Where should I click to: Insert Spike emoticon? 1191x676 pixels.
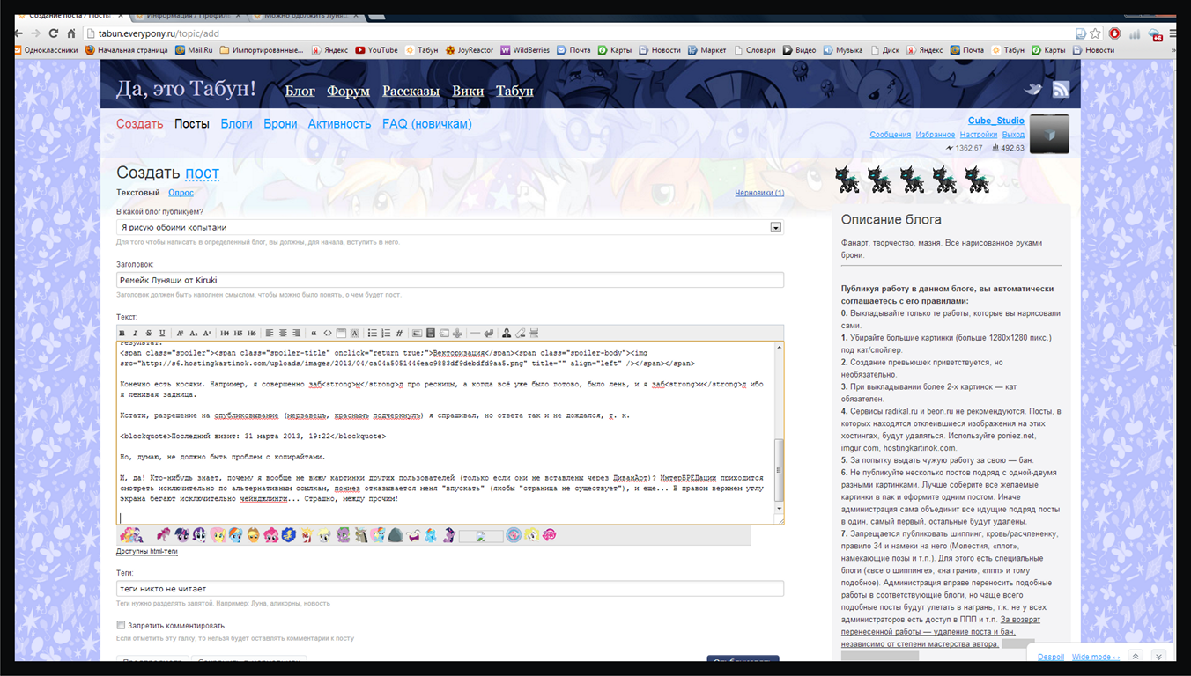point(343,534)
